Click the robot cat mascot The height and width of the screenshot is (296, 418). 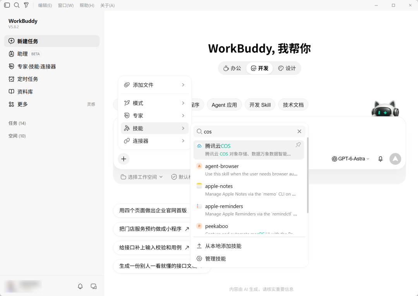385,108
